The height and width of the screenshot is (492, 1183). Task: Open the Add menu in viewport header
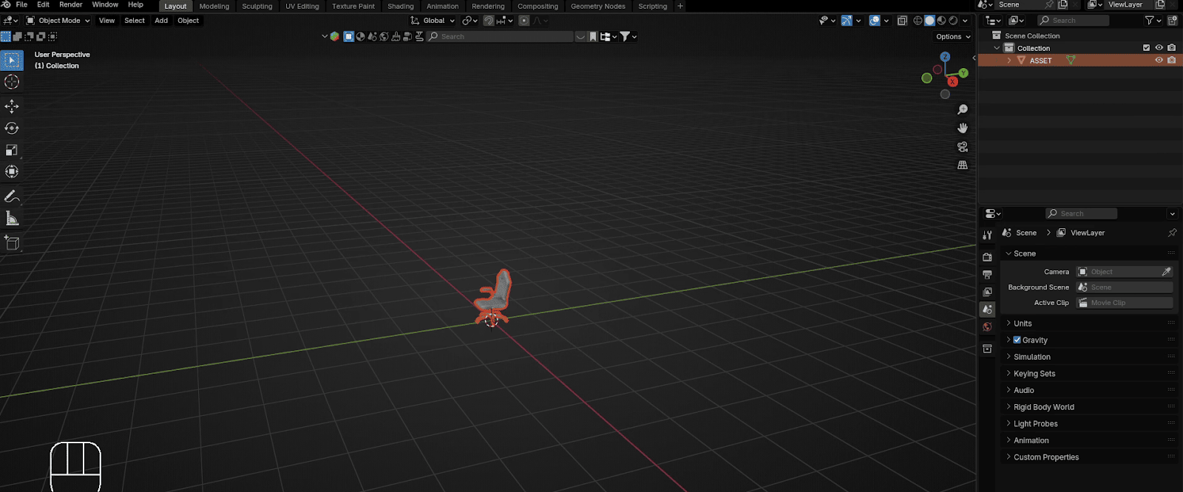161,21
